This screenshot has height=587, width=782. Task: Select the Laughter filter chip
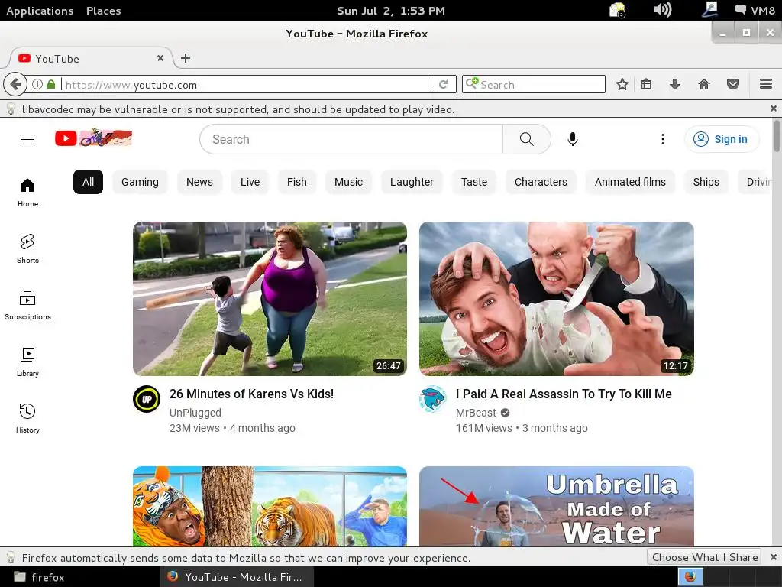(412, 182)
